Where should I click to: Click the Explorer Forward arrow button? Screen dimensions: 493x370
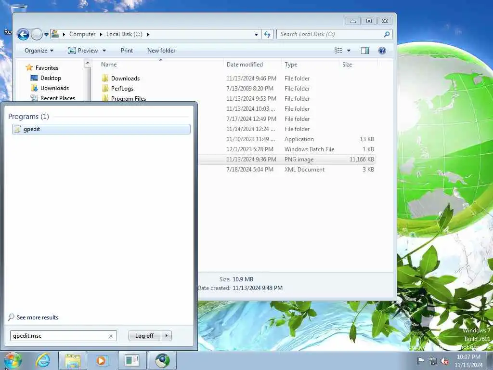pos(37,34)
